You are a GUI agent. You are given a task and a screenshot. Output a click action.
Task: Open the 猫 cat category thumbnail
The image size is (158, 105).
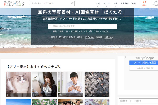[18, 84]
